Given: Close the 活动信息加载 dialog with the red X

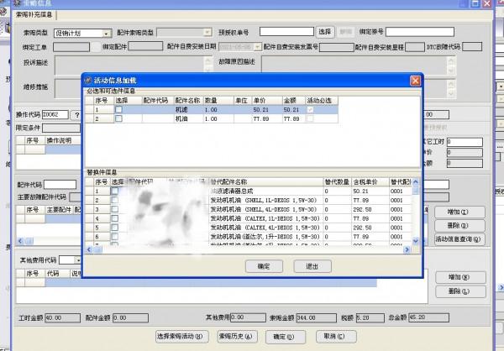Looking at the screenshot, I should click(x=415, y=81).
